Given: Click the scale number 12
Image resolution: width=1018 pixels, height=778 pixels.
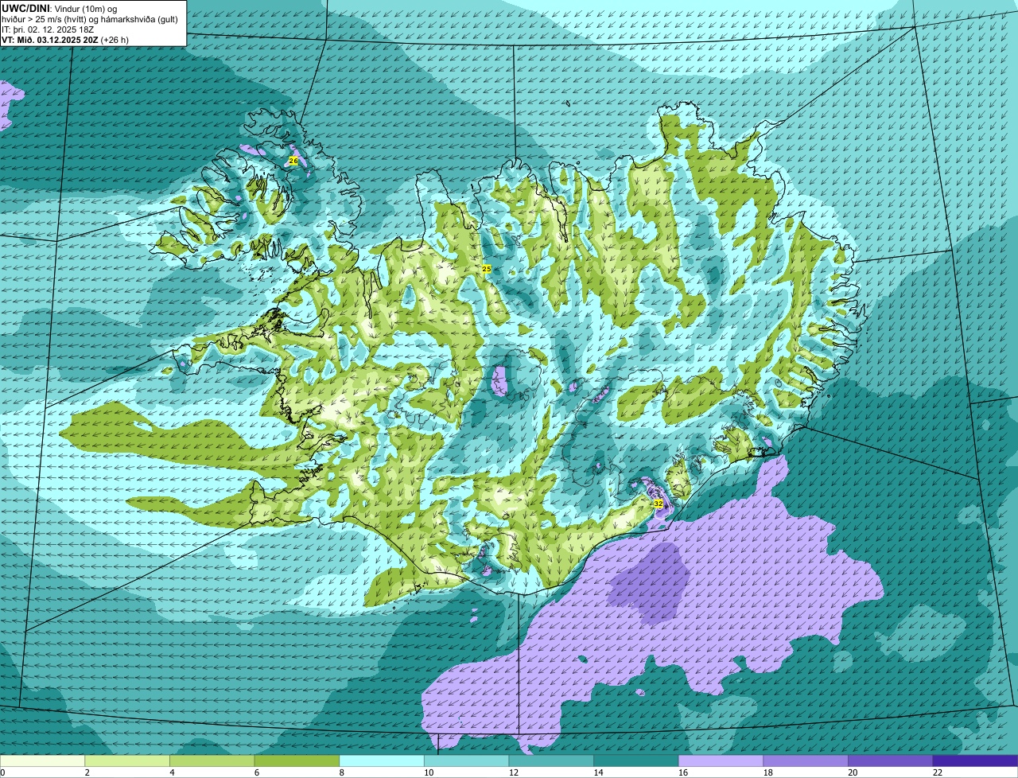Looking at the screenshot, I should pos(514,772).
